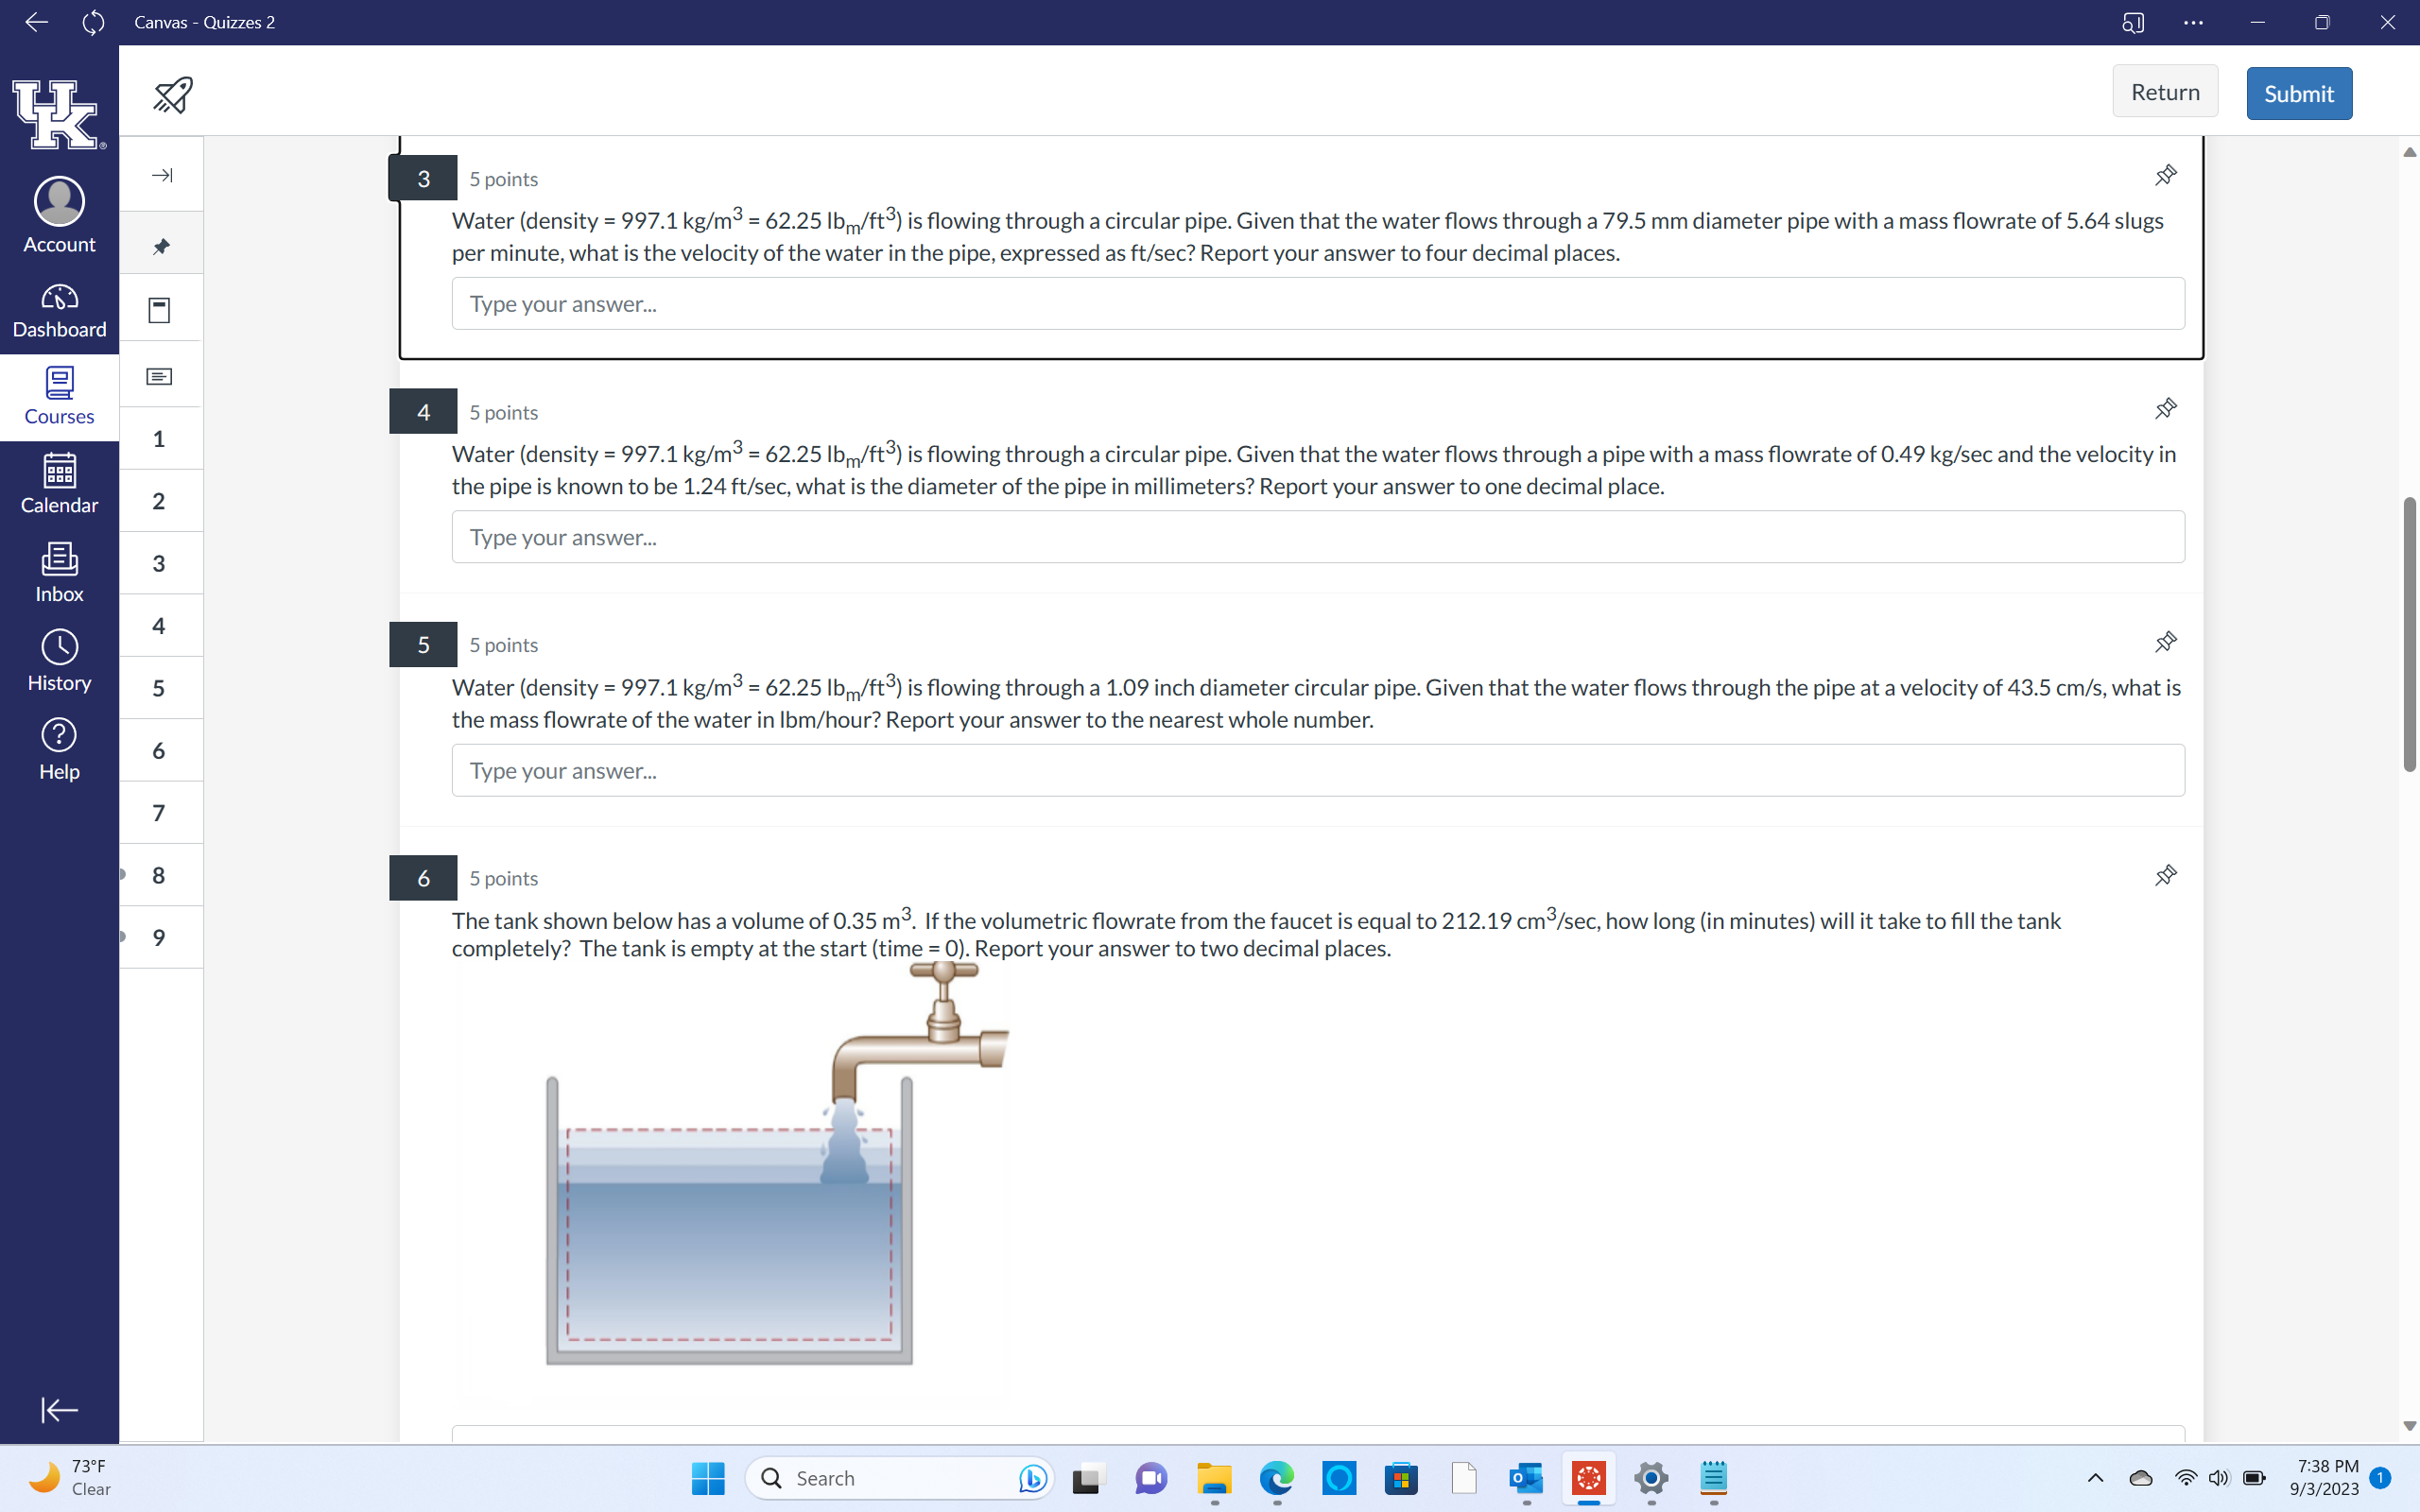Pin question 4 using the pushpin icon
Image resolution: width=2420 pixels, height=1512 pixels.
(2165, 409)
